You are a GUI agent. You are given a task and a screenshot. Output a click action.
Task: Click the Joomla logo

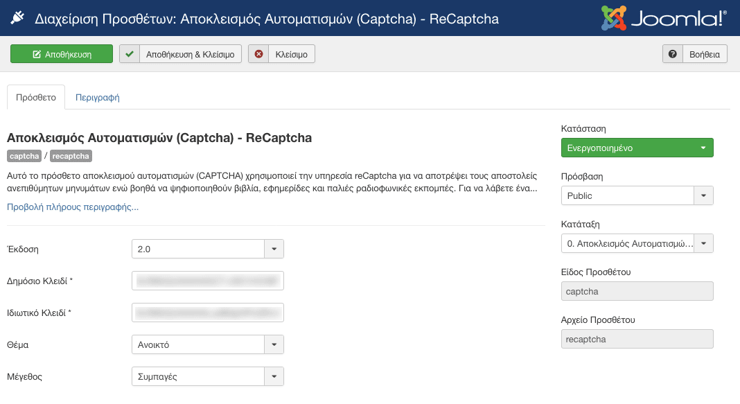click(x=664, y=18)
